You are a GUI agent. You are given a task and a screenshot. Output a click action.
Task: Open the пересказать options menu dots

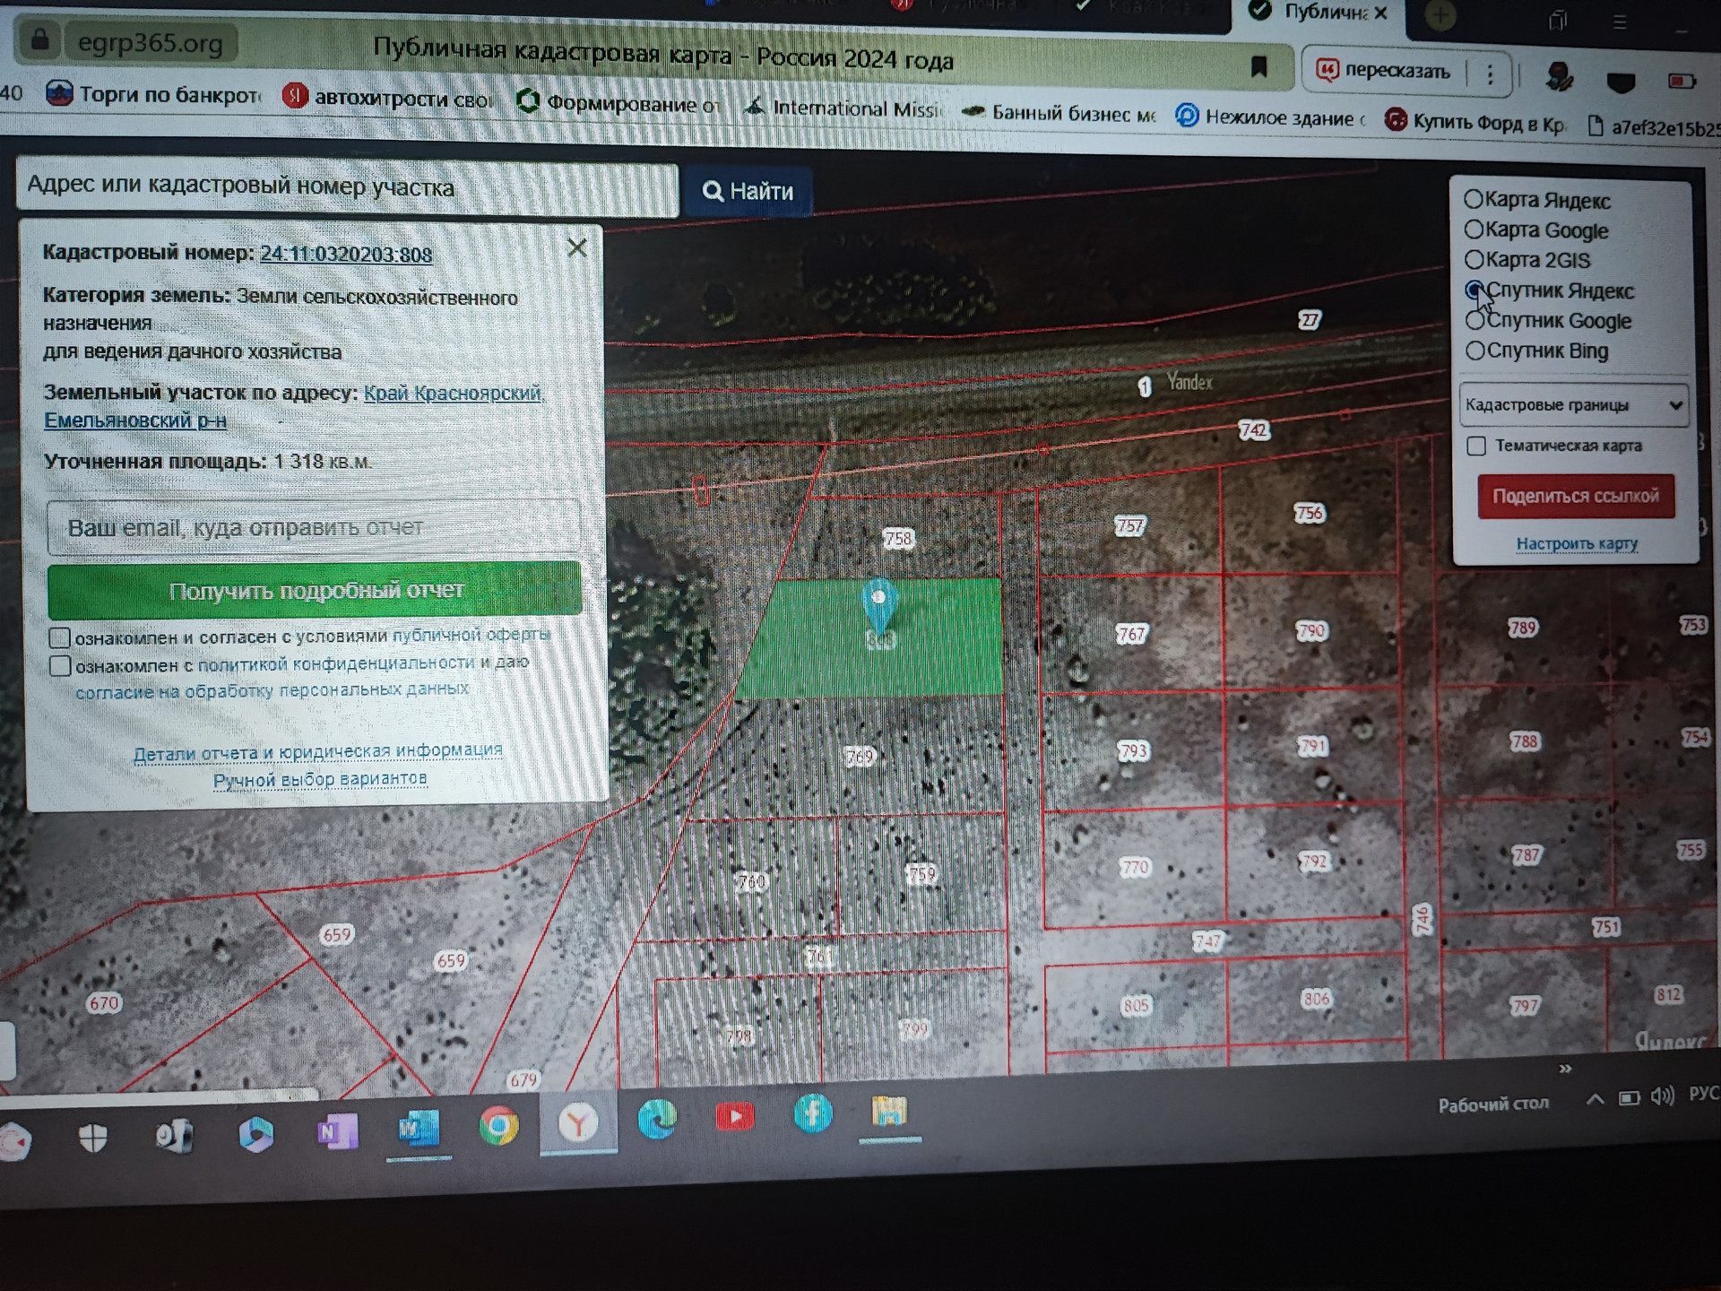click(1490, 74)
